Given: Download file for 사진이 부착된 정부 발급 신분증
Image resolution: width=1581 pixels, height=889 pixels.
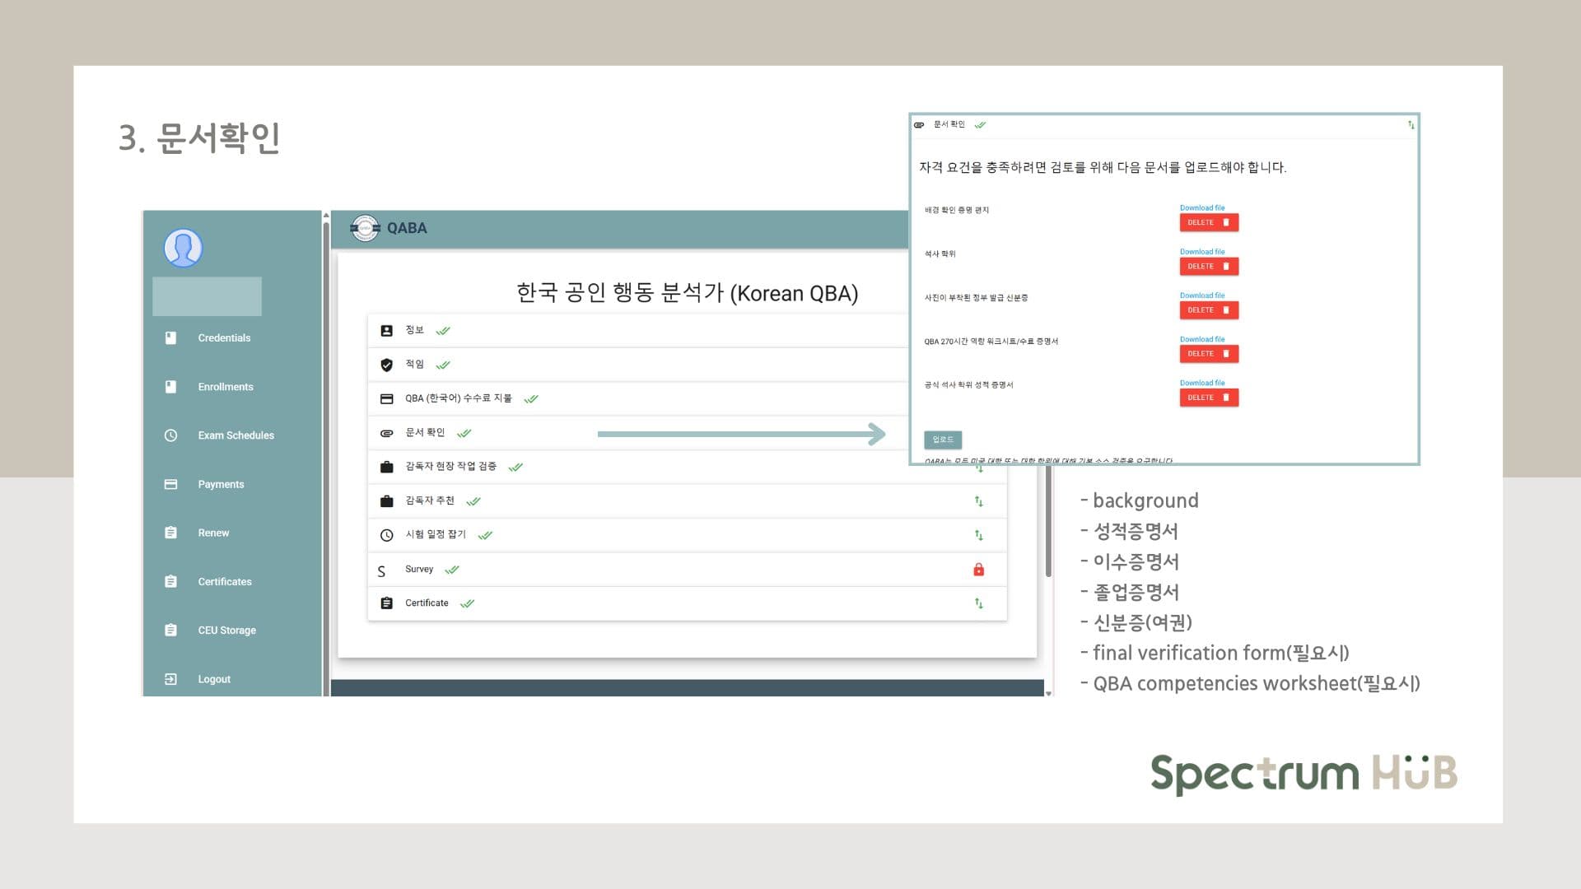Looking at the screenshot, I should (x=1201, y=296).
